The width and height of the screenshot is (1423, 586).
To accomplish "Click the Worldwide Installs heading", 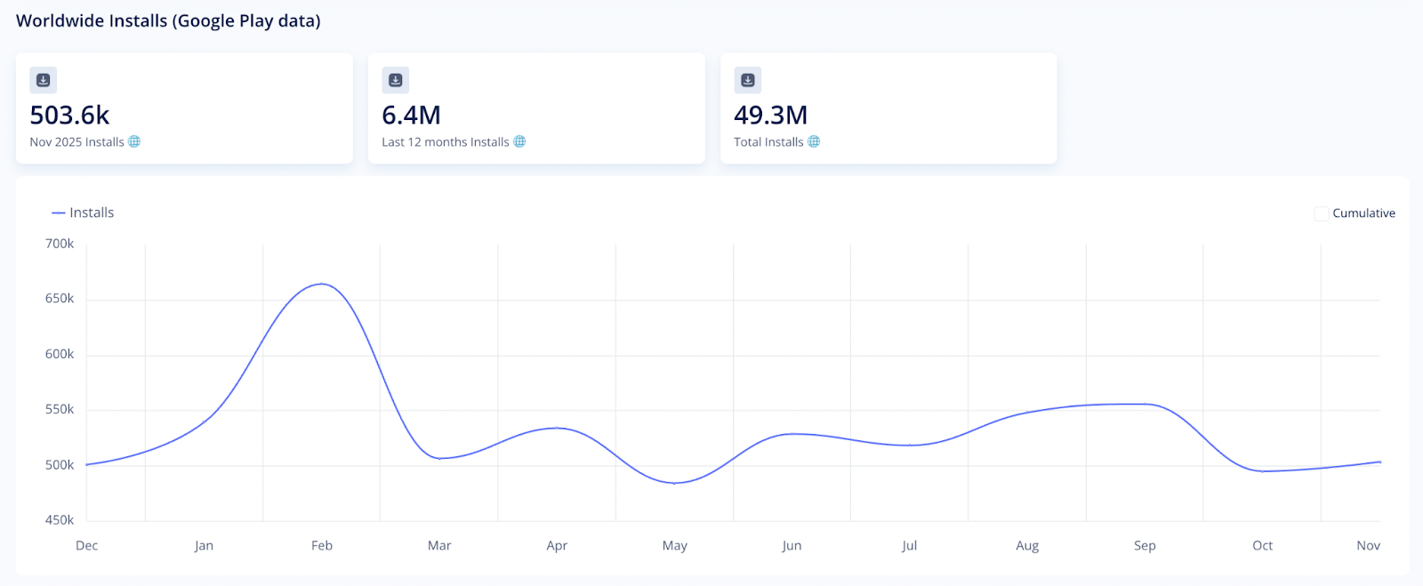I will [x=168, y=20].
